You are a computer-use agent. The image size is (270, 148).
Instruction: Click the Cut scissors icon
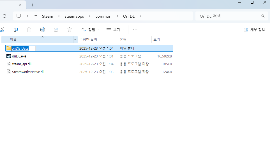[x=2, y=30]
